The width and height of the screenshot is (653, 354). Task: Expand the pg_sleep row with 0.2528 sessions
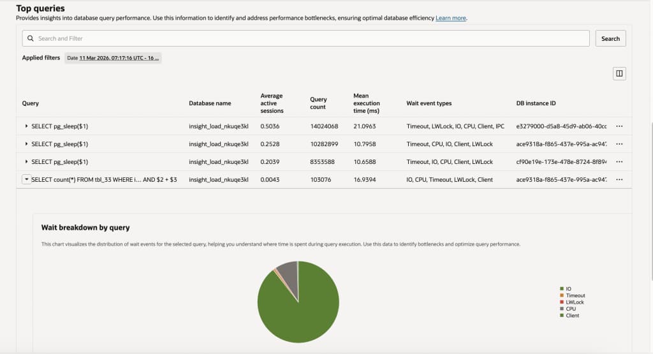coord(26,144)
